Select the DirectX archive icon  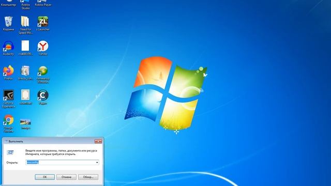(25, 72)
